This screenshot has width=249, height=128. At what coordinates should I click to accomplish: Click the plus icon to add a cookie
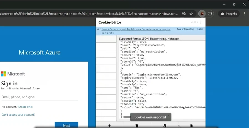[109, 126]
